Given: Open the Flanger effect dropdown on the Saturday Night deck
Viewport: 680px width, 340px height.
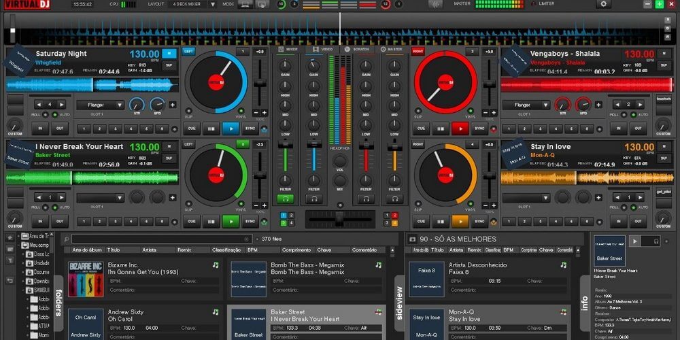Looking at the screenshot, I should pyautogui.click(x=101, y=105).
